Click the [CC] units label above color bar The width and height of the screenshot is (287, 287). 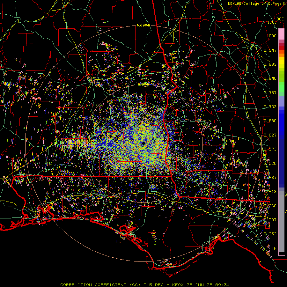point(272,22)
